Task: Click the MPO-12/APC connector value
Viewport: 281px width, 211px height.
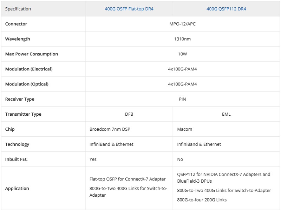Action: [x=182, y=24]
